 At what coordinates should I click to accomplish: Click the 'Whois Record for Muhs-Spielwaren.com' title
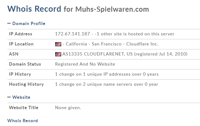click(x=78, y=9)
